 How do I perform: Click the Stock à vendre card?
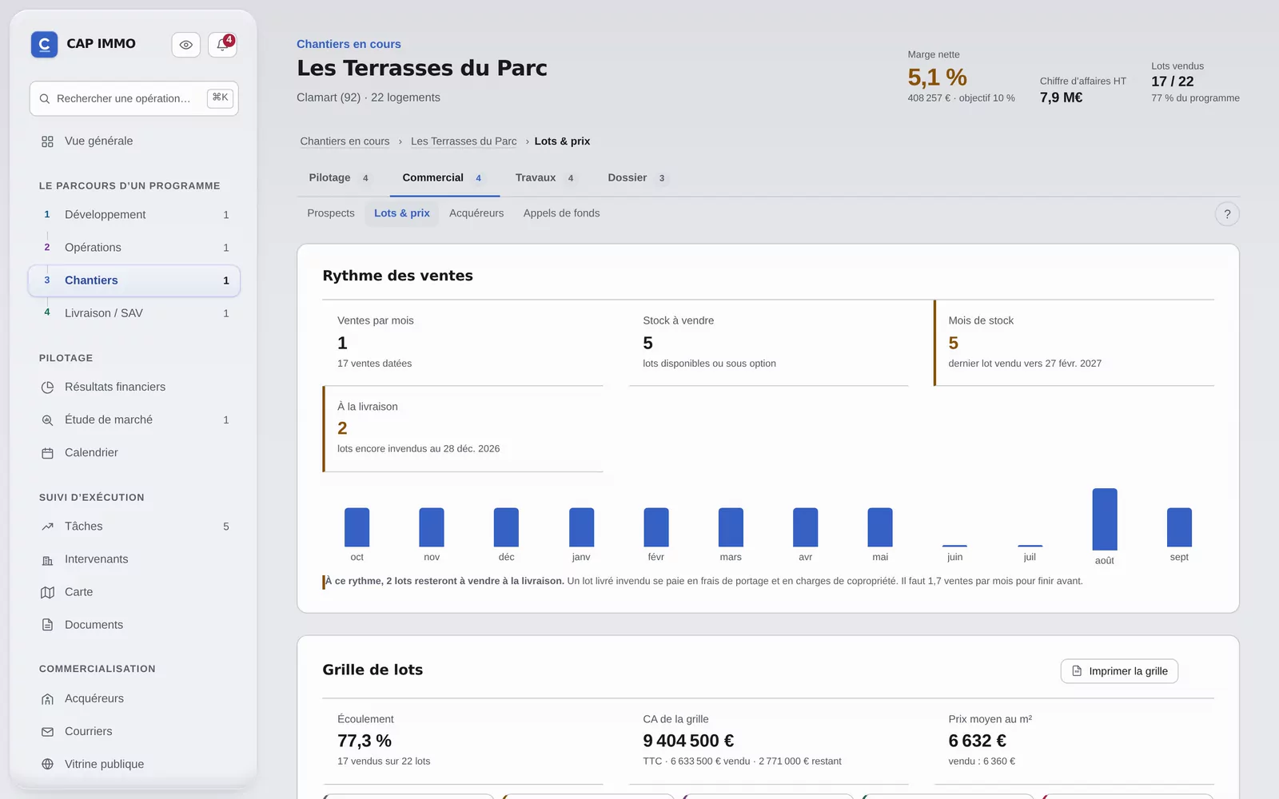point(768,343)
